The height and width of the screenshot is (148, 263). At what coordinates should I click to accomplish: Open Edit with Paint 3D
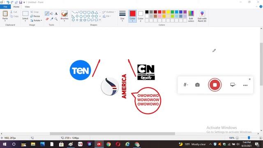click(202, 16)
